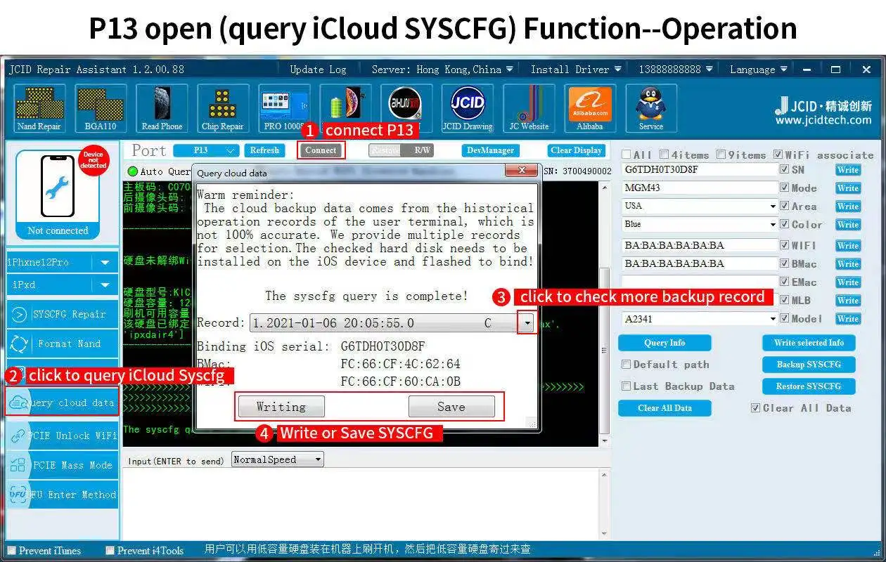Image resolution: width=886 pixels, height=562 pixels.
Task: Click the Connect button
Action: (321, 150)
